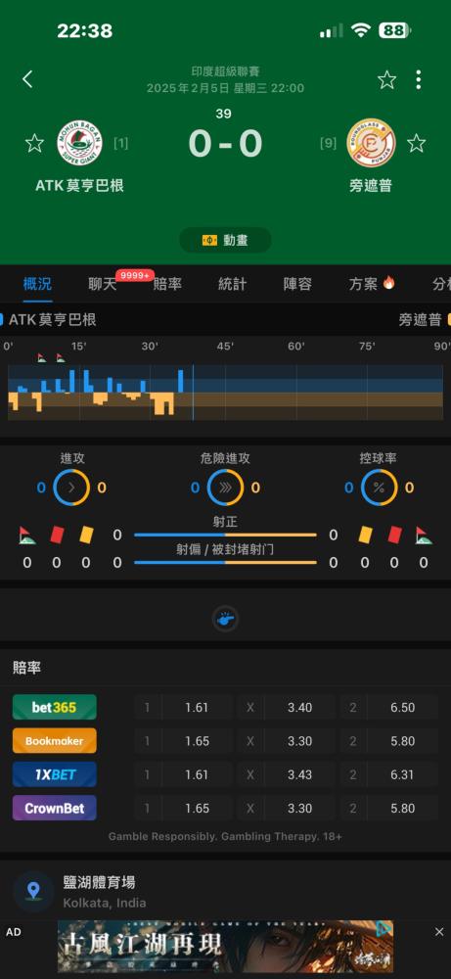
Task: Tap the stadium location pin icon
Action: click(33, 891)
